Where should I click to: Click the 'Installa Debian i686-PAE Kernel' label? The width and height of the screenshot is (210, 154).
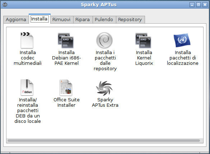[66, 58]
